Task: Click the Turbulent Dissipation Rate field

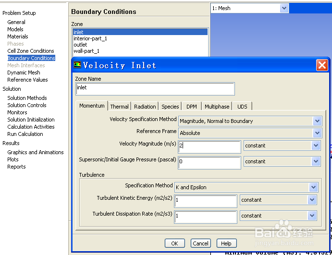Action: 206,217
